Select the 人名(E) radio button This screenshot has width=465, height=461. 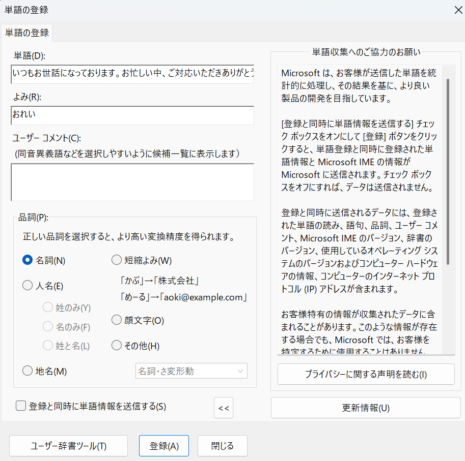pos(28,286)
